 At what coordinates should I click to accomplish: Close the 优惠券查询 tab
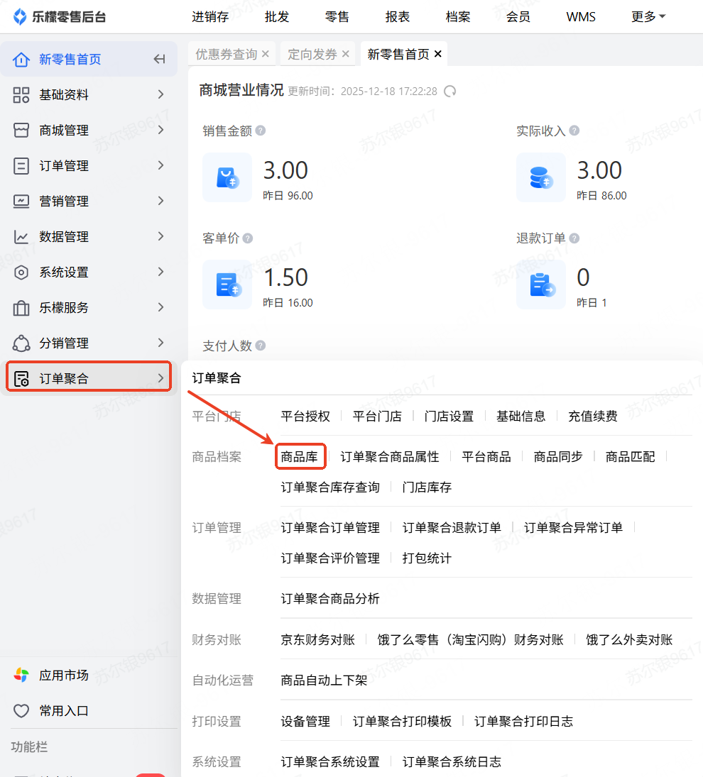266,54
